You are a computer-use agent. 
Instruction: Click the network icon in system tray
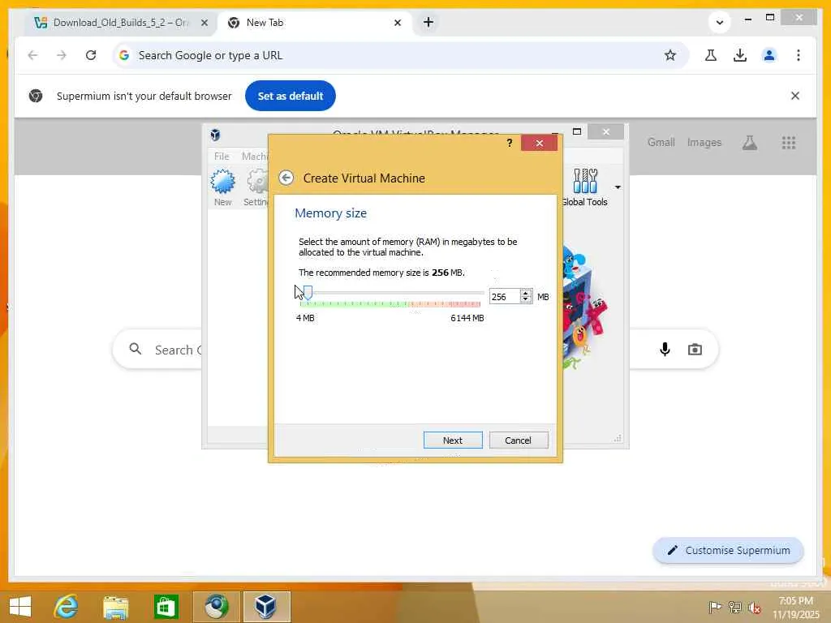coord(734,607)
